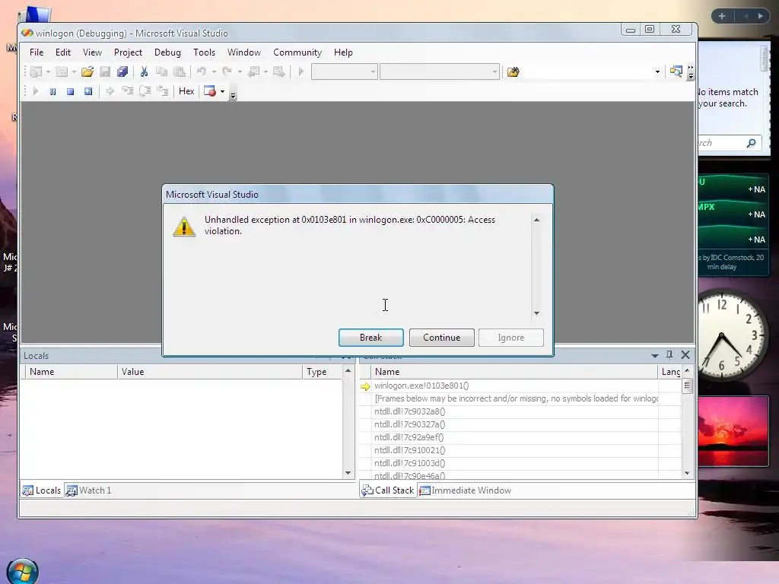Switch to the Call Stack tab
This screenshot has height=584, width=779.
coord(388,490)
